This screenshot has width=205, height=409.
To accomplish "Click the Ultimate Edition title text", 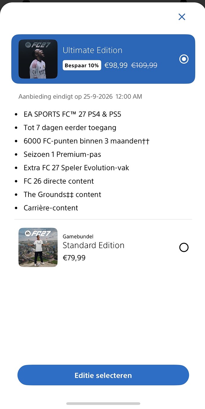I will click(92, 50).
